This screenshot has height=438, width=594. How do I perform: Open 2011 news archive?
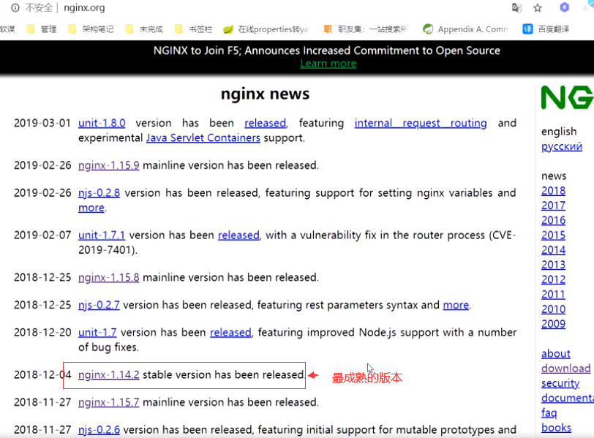pos(554,294)
